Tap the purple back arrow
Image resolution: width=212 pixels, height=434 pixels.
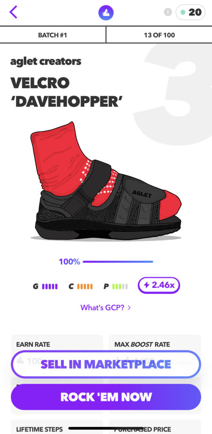pyautogui.click(x=13, y=12)
